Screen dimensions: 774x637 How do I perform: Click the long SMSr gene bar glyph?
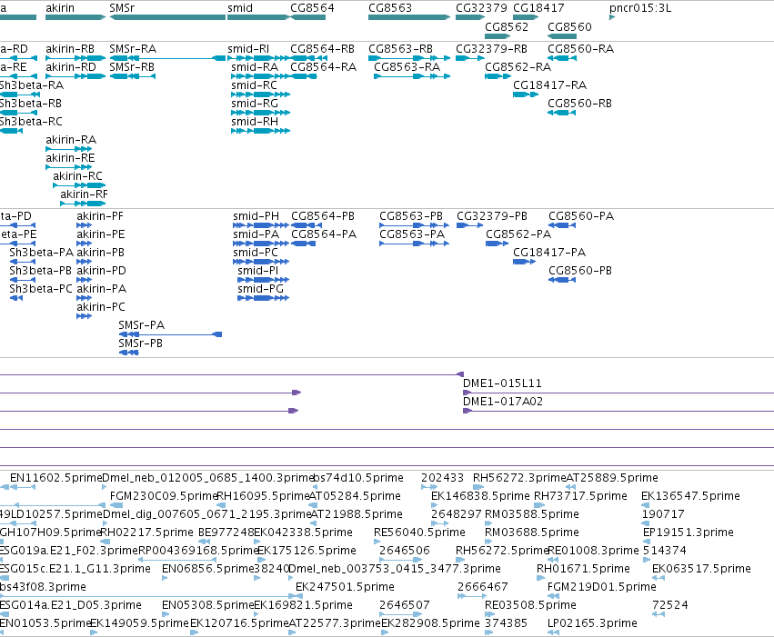167,17
